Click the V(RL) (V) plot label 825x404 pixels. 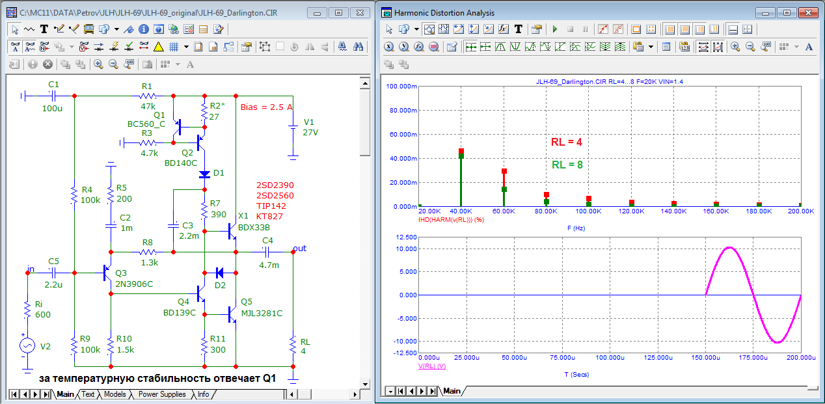[431, 366]
